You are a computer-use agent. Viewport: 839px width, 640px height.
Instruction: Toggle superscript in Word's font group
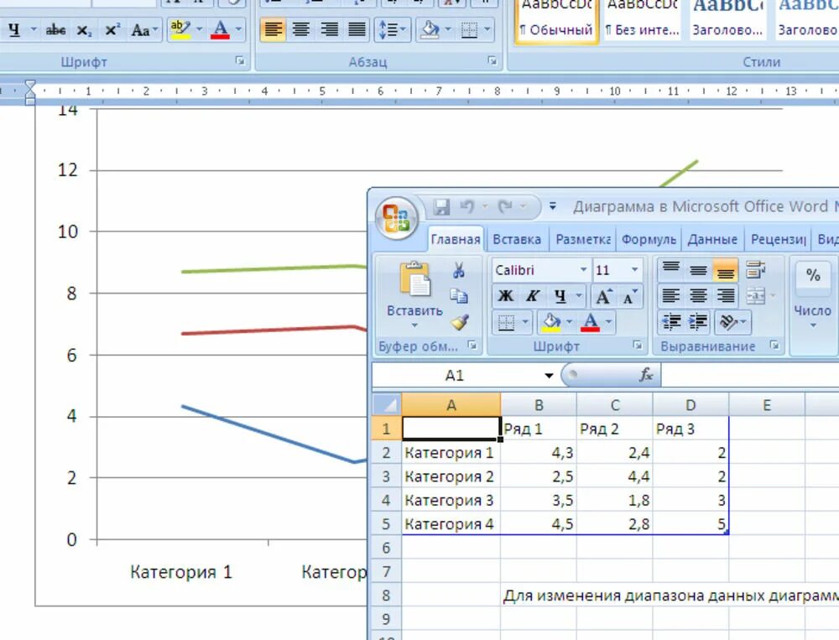112,30
